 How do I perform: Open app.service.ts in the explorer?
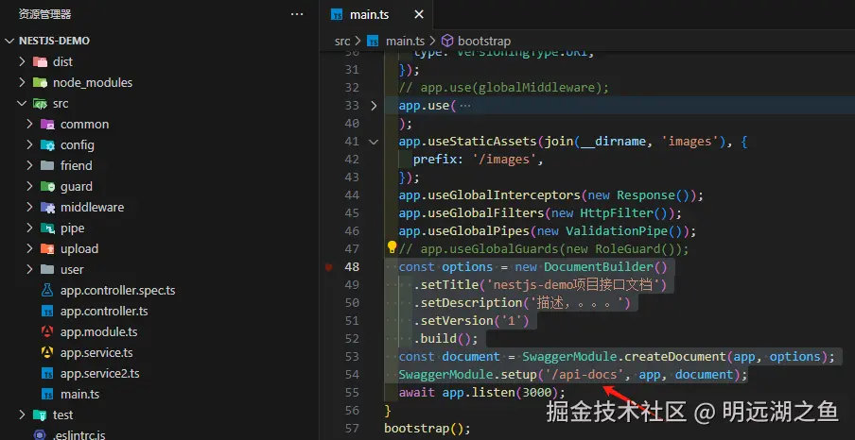[x=96, y=352]
